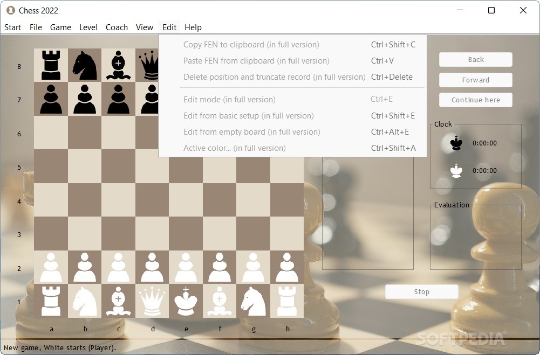Screen dimensions: 540x355
Task: Select the white pawn on a2
Action: click(x=51, y=267)
